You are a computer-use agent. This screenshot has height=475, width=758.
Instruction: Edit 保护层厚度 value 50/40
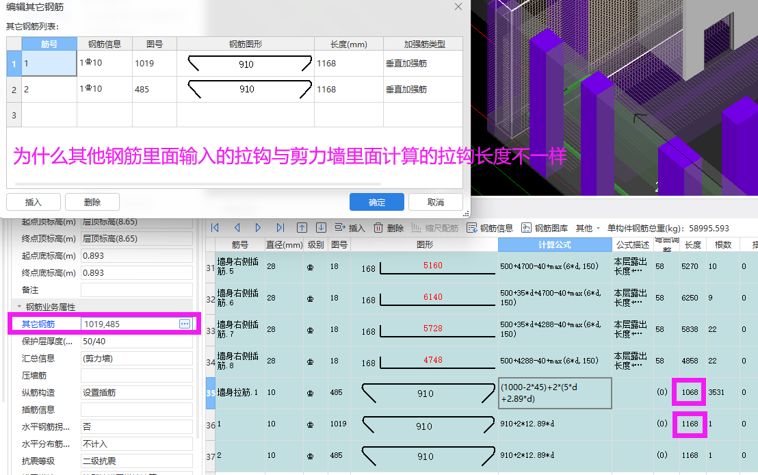(x=137, y=341)
